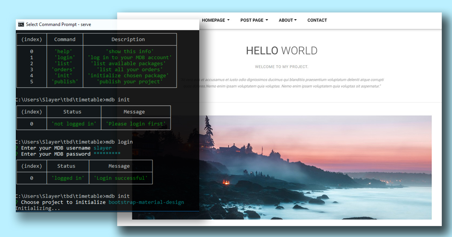The width and height of the screenshot is (452, 237).
Task: Select the 'list' command cell
Action: click(63, 64)
